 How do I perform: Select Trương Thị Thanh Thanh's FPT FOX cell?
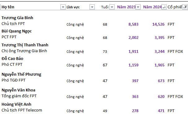coord(175,52)
